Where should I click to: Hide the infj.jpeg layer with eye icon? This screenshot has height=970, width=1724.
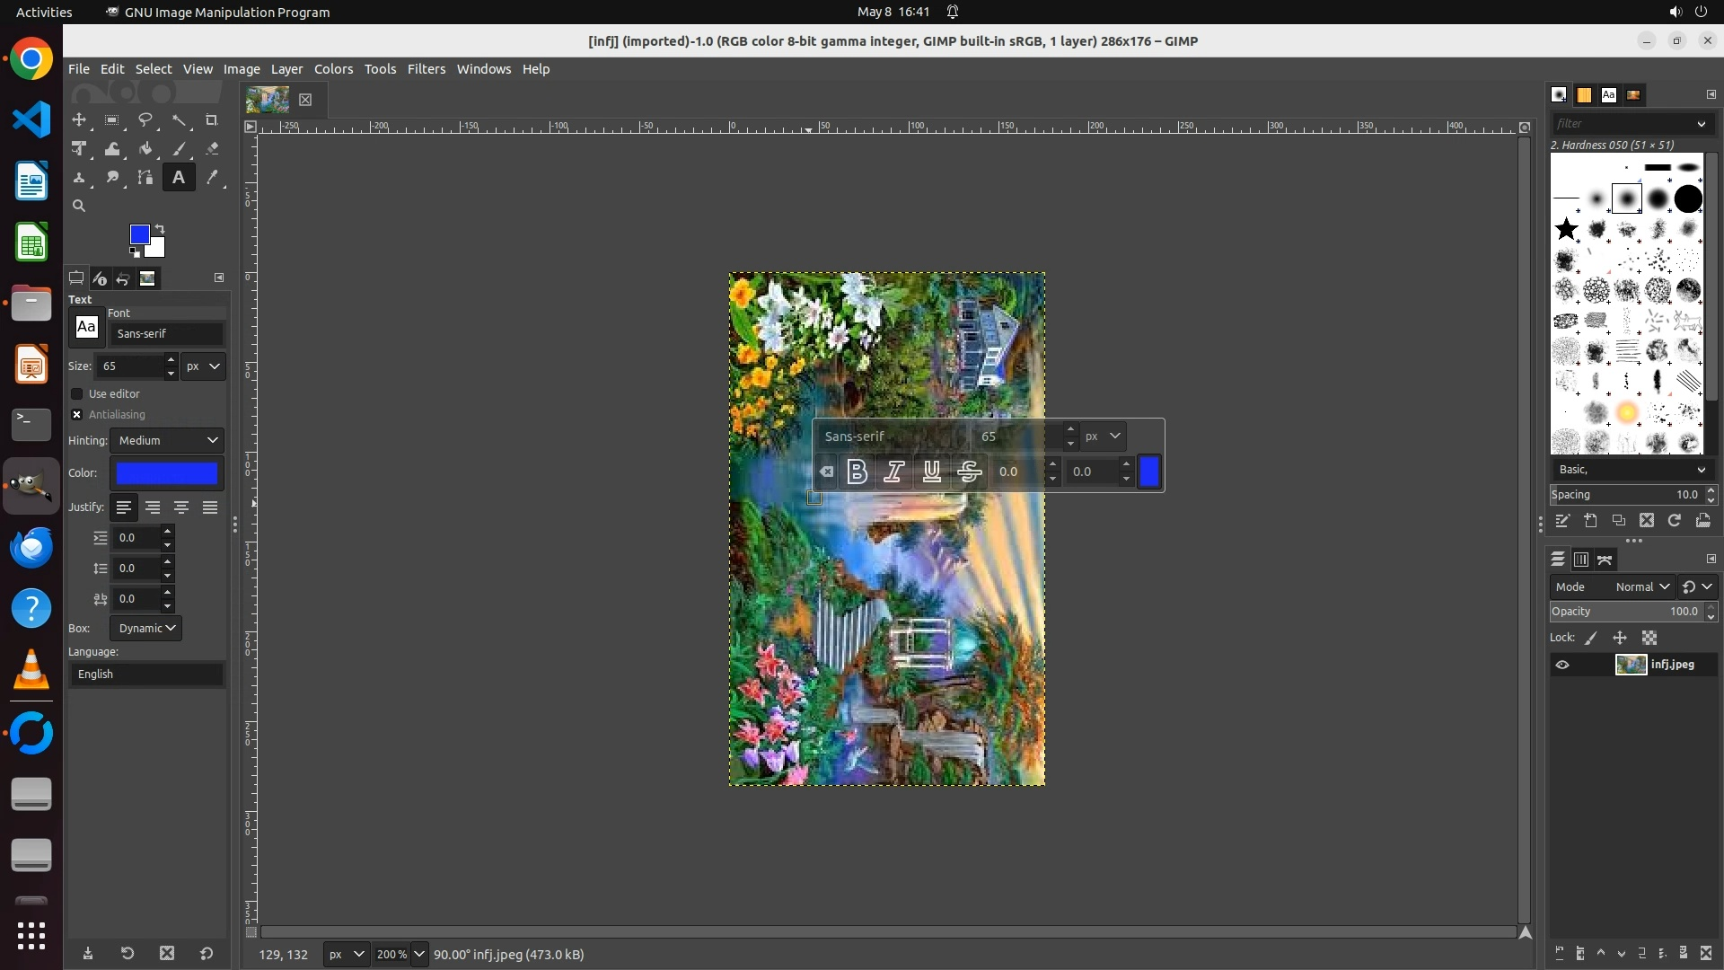tap(1562, 666)
